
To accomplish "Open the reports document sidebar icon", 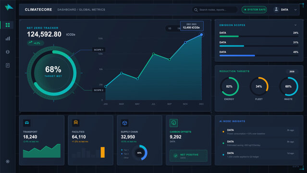I will pos(8,65).
